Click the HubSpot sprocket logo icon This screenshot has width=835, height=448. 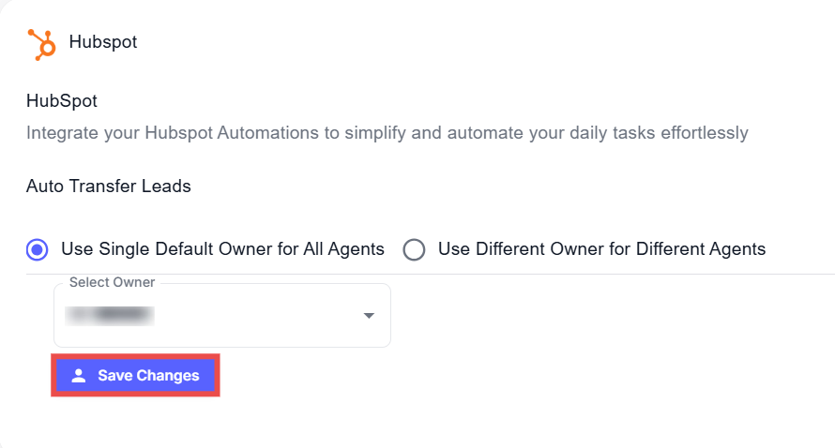click(41, 43)
